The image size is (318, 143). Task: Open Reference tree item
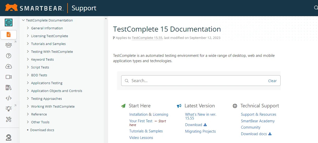pyautogui.click(x=39, y=114)
